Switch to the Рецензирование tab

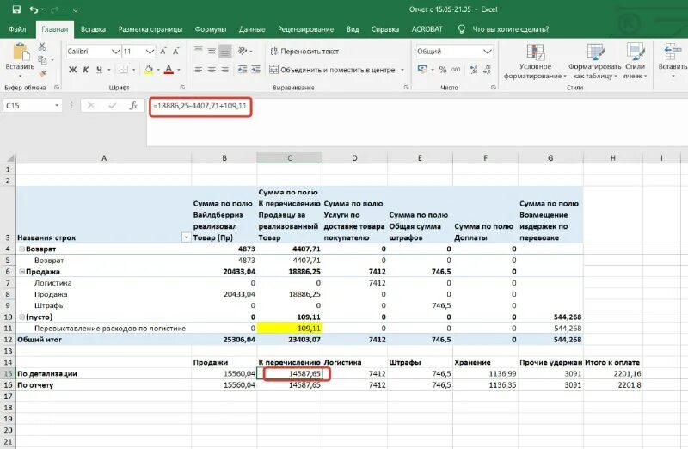(305, 29)
